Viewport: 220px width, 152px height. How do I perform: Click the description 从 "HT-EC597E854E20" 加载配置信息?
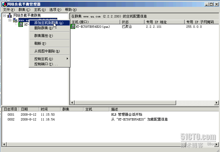click(139, 119)
